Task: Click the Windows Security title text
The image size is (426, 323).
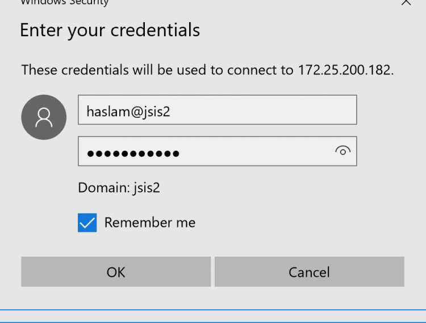Action: [65, 3]
